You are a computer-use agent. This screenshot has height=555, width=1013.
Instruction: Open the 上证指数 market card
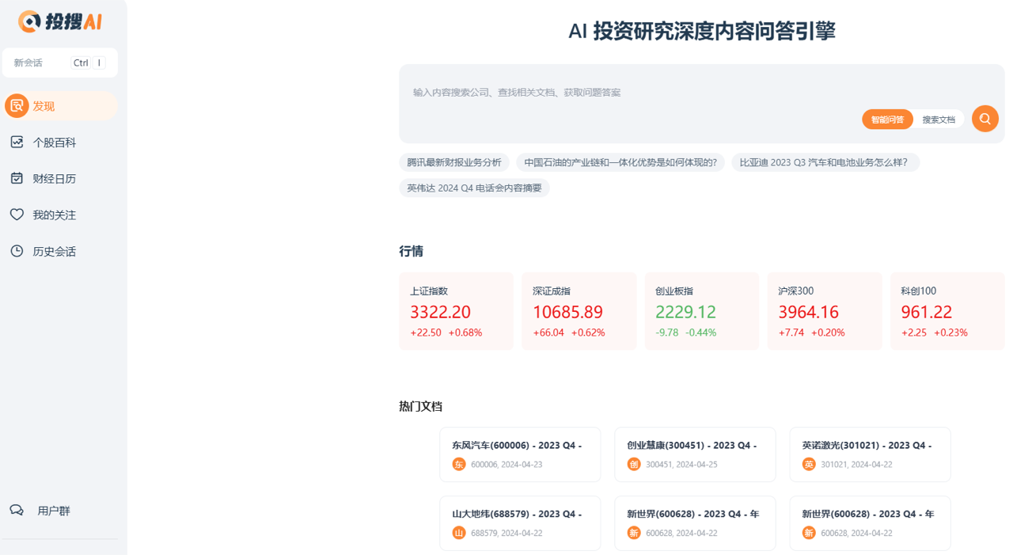(x=456, y=311)
